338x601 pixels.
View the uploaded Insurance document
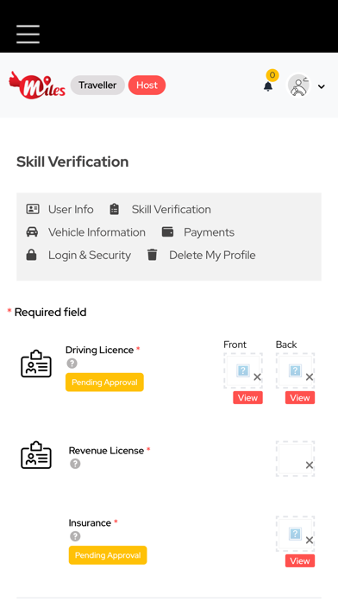(x=300, y=560)
